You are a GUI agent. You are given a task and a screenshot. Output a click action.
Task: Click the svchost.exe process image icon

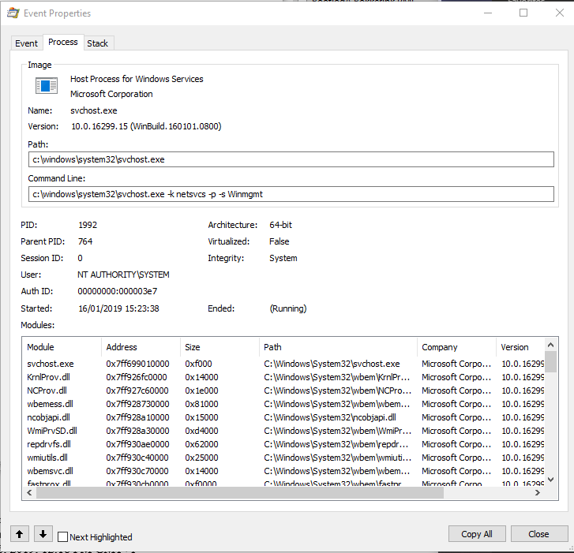click(46, 85)
